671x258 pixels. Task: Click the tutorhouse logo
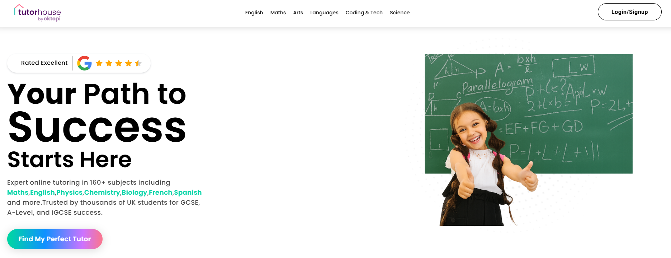38,13
